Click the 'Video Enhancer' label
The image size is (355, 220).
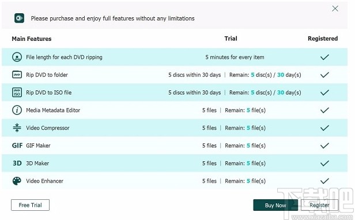(44, 181)
